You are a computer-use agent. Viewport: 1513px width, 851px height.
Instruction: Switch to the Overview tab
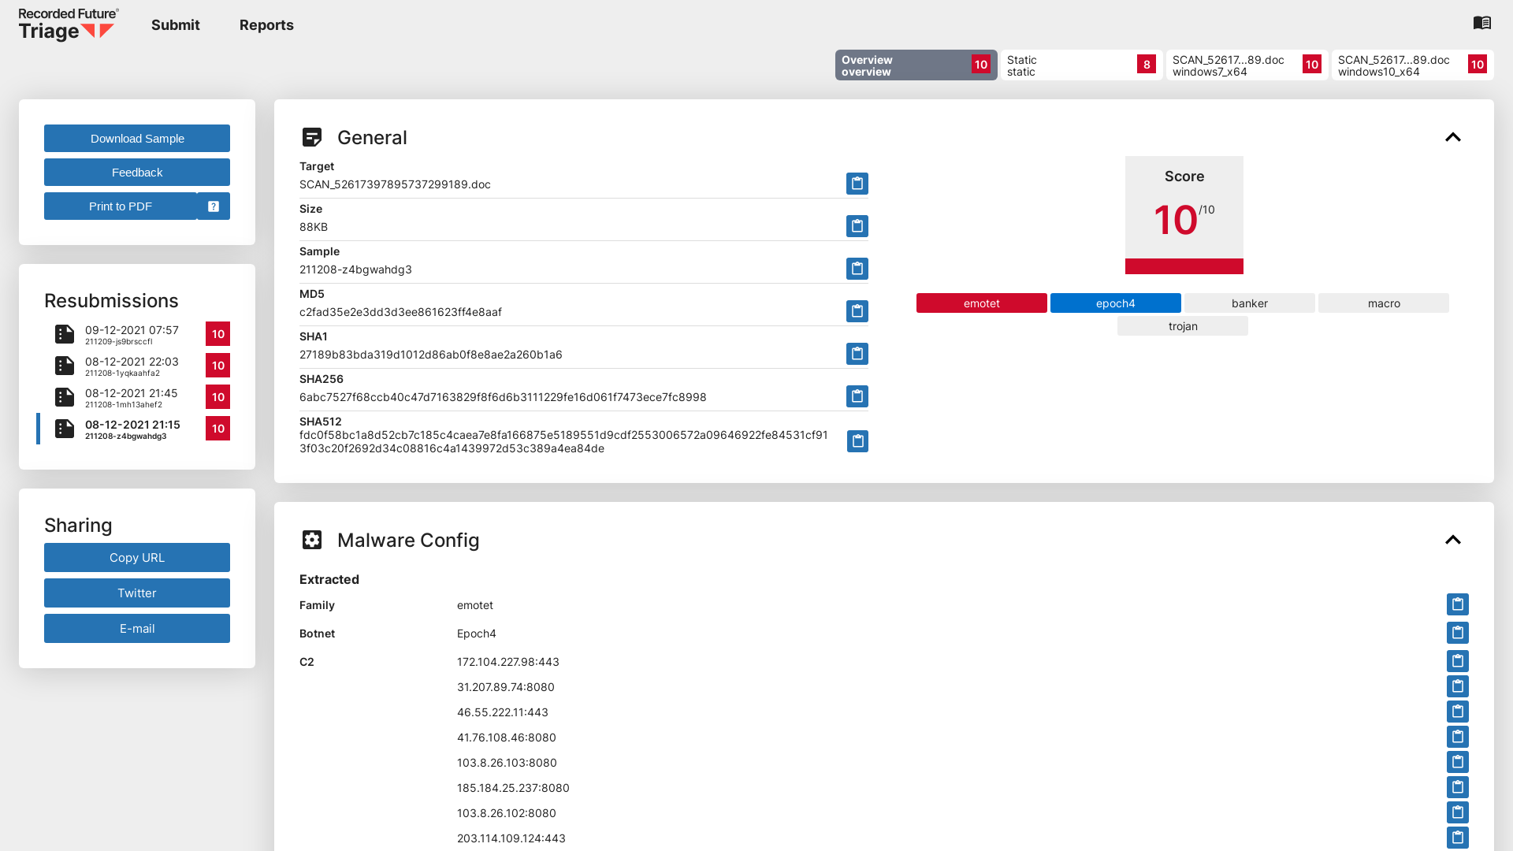[916, 65]
